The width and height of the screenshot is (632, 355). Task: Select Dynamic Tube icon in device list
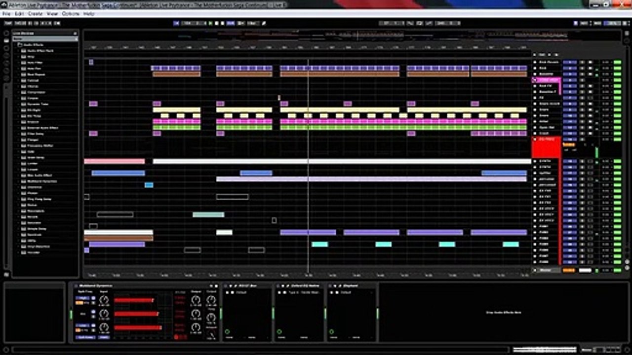pyautogui.click(x=24, y=104)
